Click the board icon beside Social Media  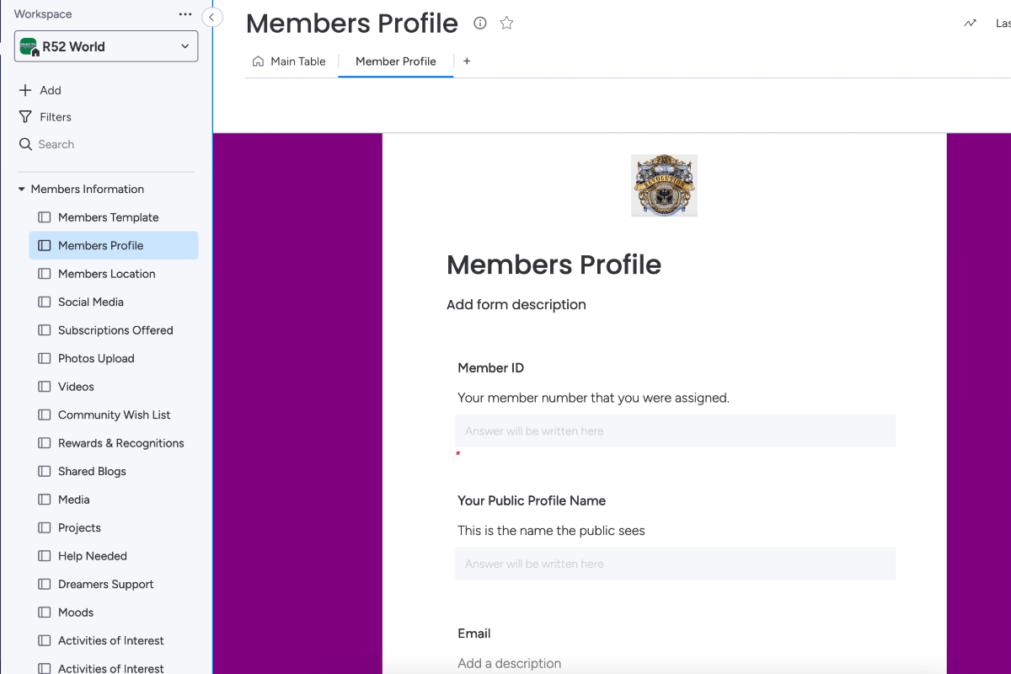[45, 302]
